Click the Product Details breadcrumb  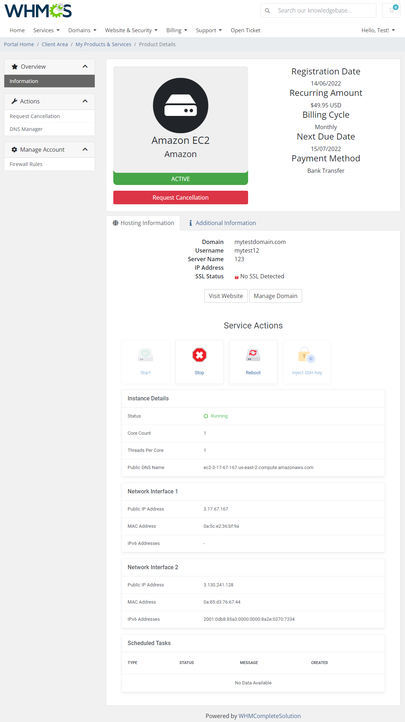point(157,44)
